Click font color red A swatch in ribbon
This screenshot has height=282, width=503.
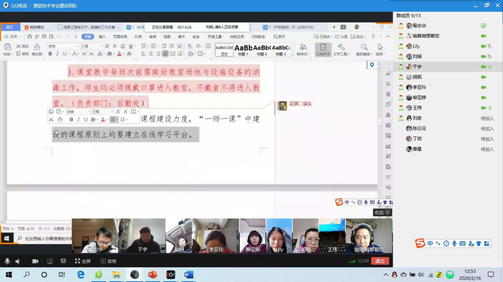[119, 54]
